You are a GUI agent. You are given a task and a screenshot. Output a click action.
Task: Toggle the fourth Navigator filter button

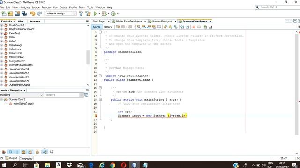click(24, 152)
